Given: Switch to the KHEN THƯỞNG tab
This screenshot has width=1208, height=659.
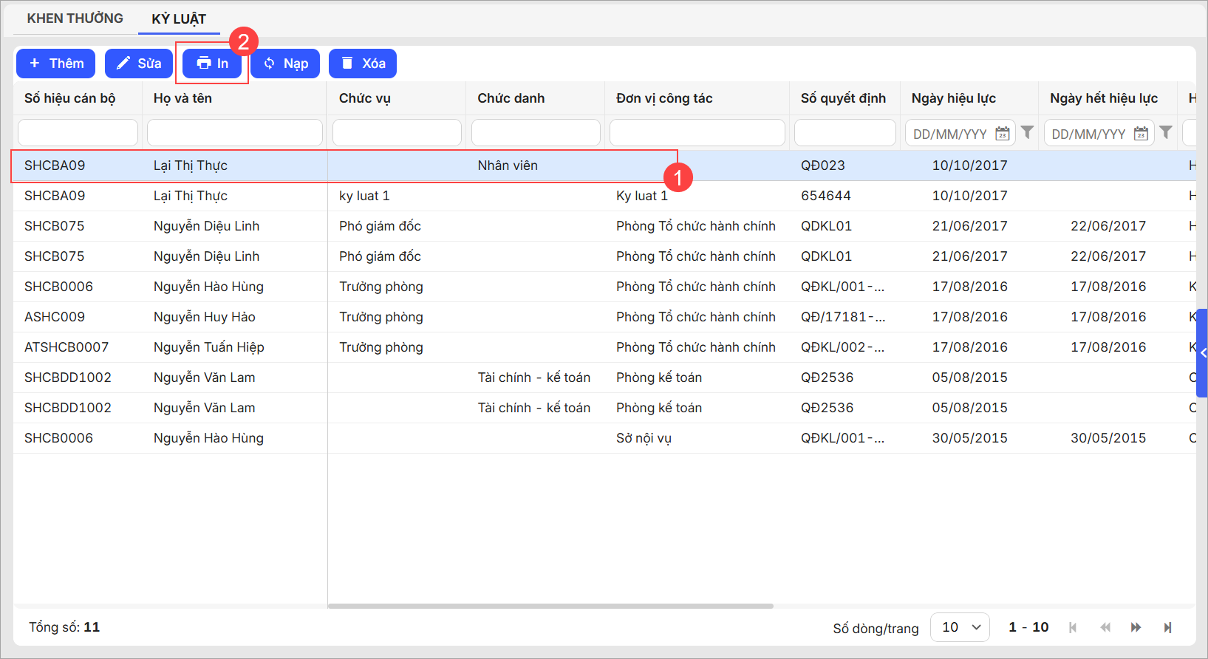Looking at the screenshot, I should [x=75, y=18].
